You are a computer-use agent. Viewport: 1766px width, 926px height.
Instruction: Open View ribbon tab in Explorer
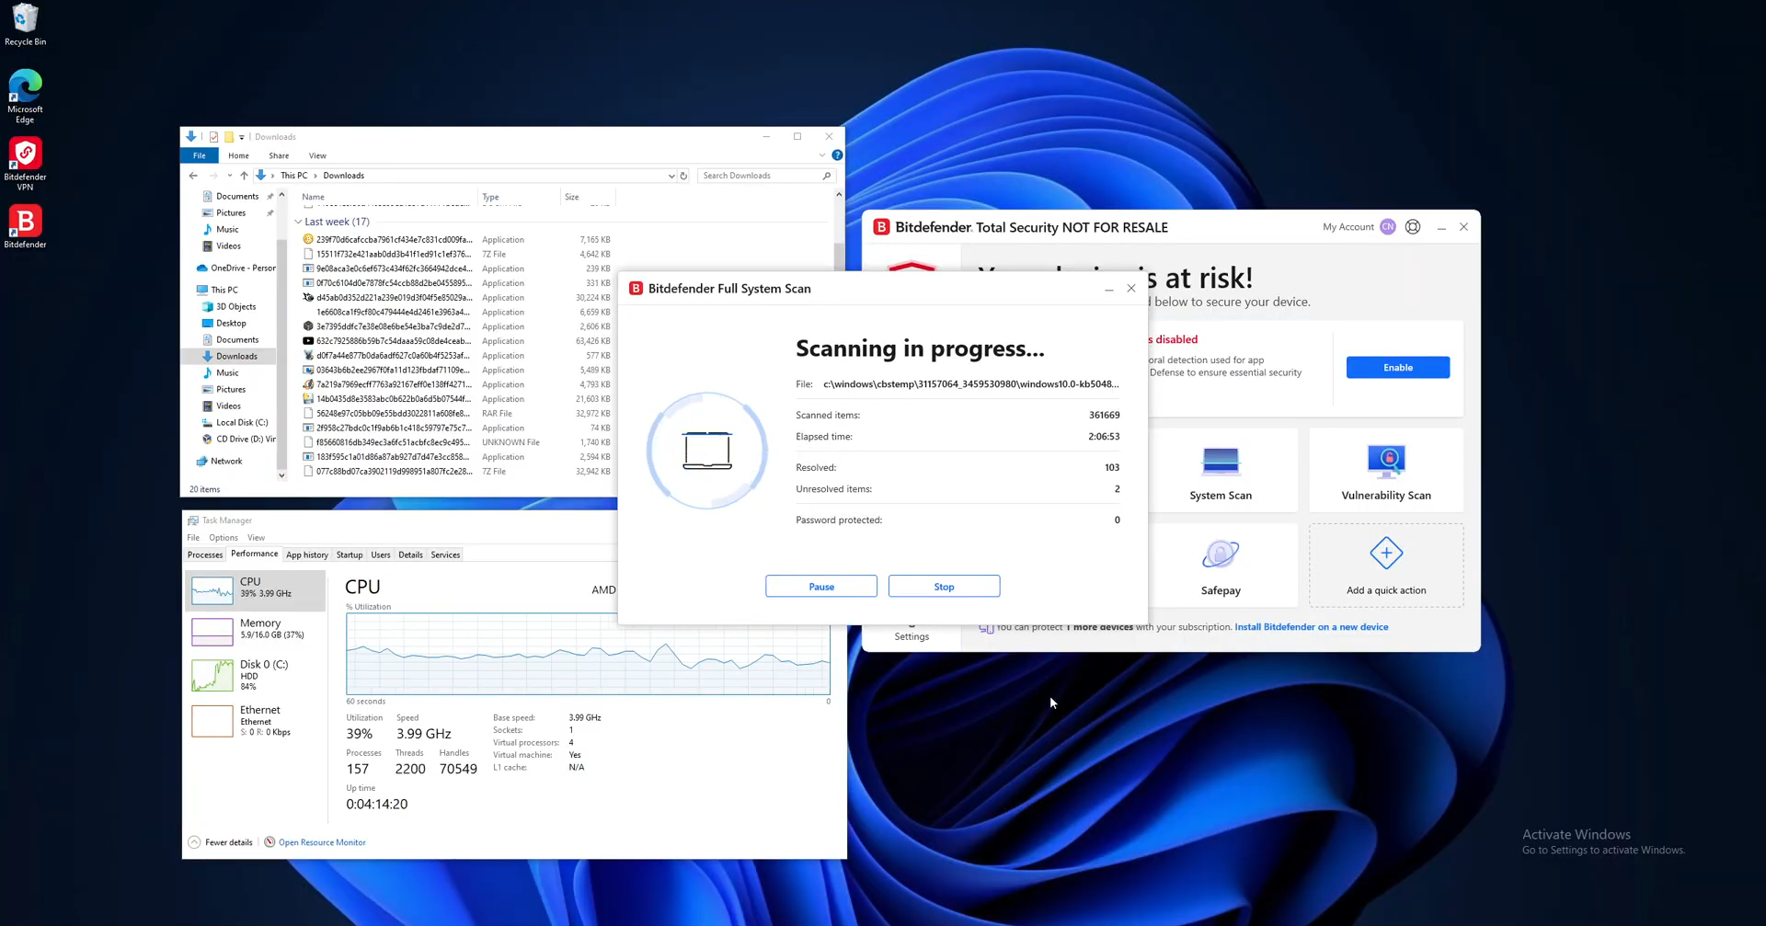coord(317,155)
